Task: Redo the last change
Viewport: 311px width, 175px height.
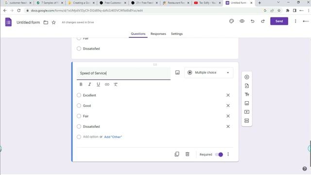Action: (x=263, y=21)
